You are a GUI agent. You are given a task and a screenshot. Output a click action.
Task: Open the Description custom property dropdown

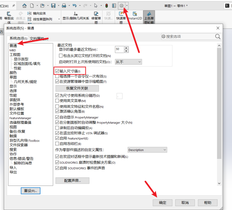[147, 150]
